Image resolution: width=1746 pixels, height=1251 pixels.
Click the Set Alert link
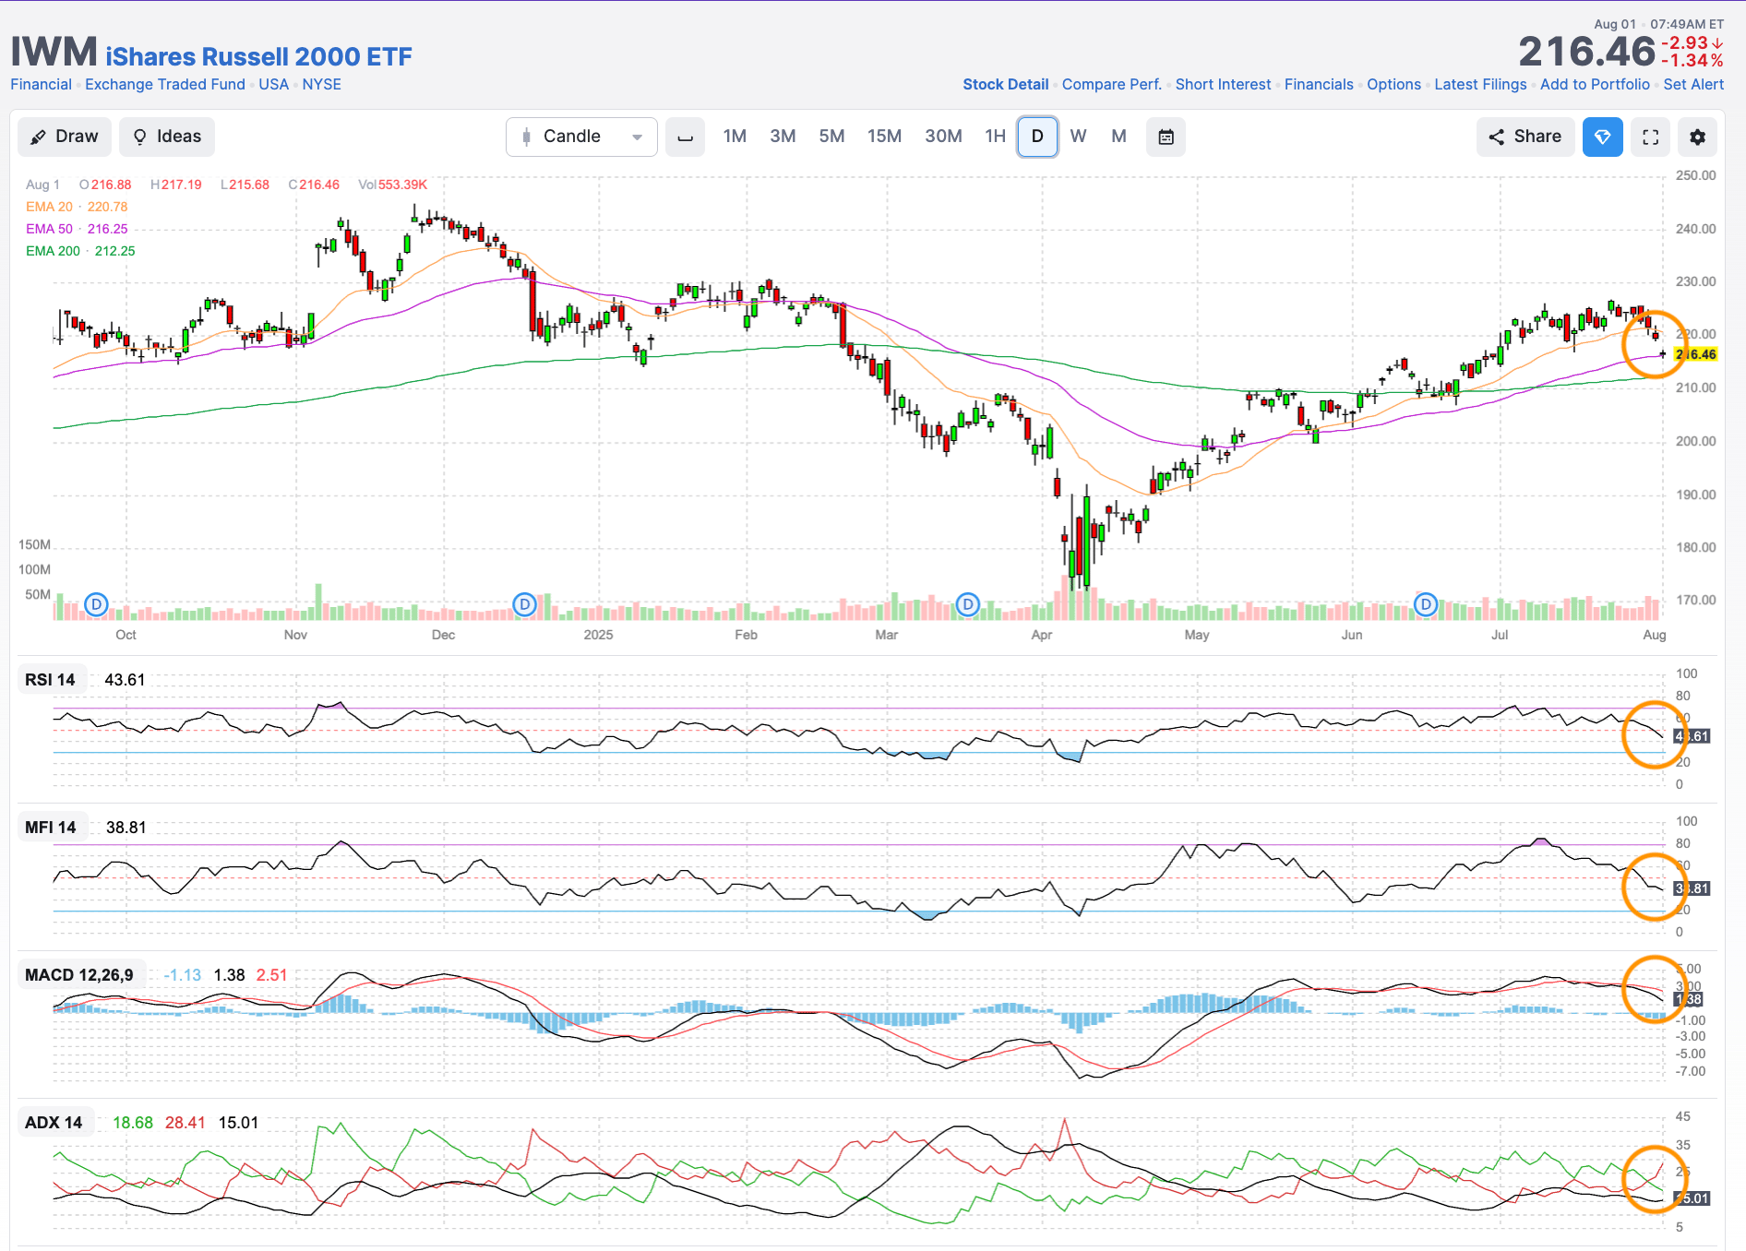pos(1693,84)
